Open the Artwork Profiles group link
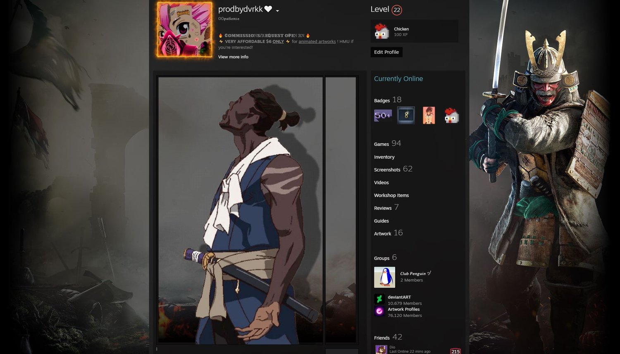 403,309
